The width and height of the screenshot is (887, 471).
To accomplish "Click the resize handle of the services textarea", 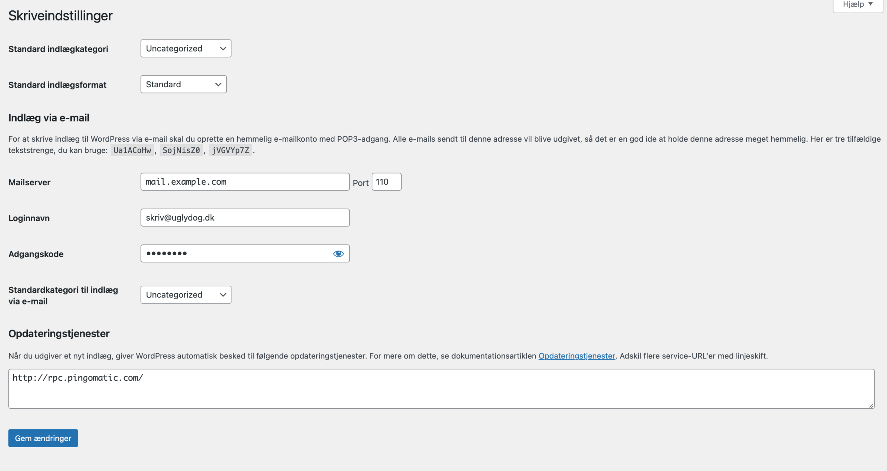I will (871, 406).
